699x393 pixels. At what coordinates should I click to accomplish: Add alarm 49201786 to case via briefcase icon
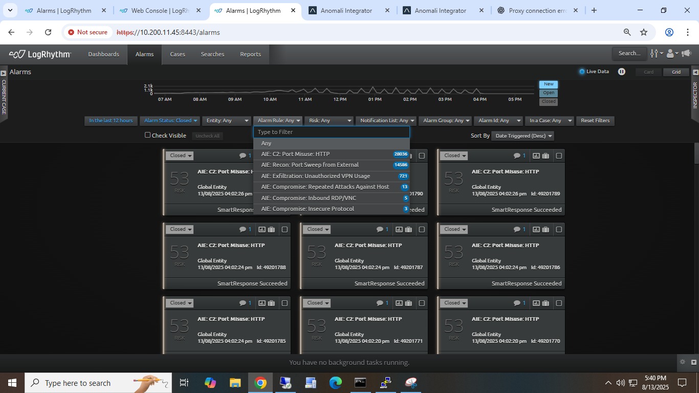click(545, 229)
